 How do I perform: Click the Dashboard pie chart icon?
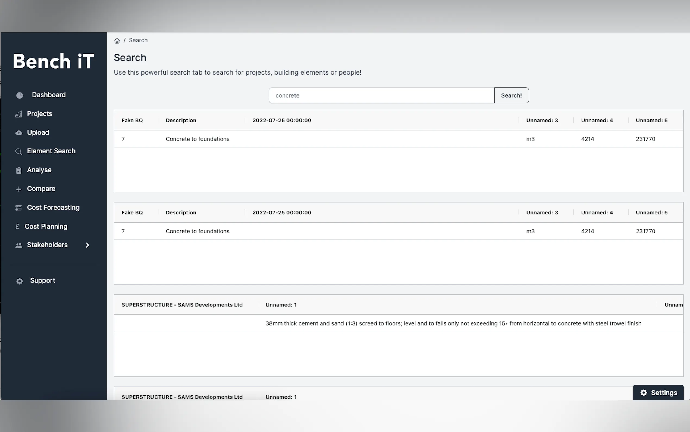tap(19, 95)
